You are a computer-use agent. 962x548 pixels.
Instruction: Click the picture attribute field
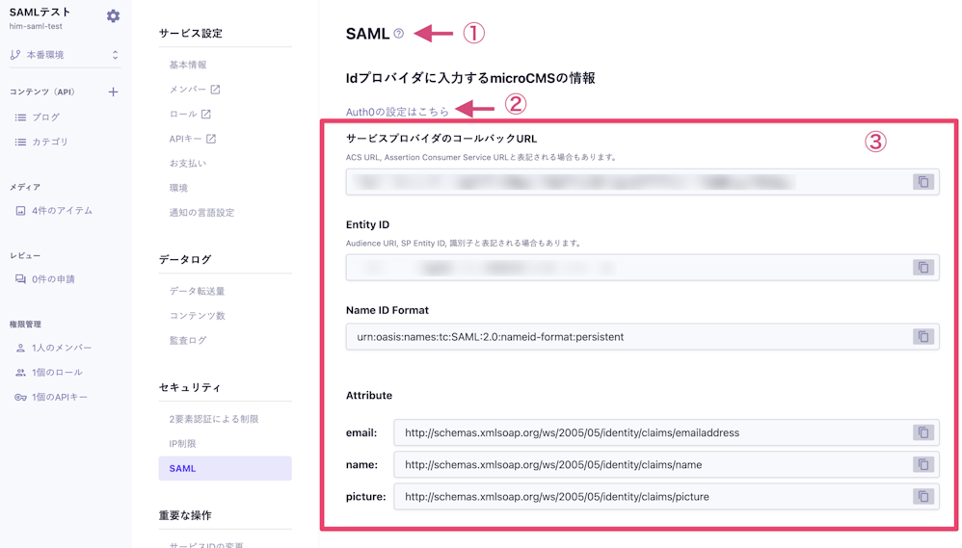tap(666, 496)
